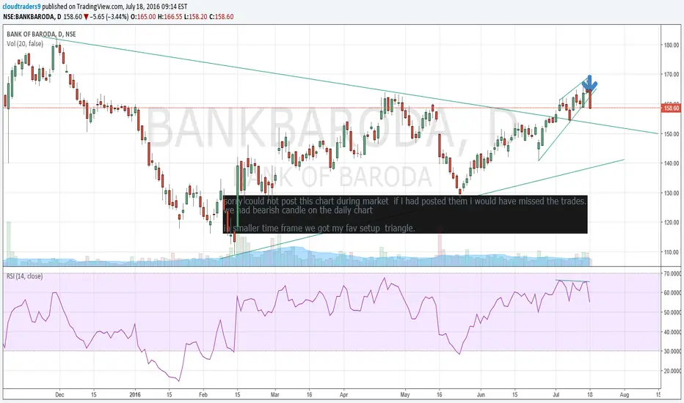Screen dimensions: 684x403
Task: Click the 50.0000 RSI axis label
Action: (x=672, y=312)
